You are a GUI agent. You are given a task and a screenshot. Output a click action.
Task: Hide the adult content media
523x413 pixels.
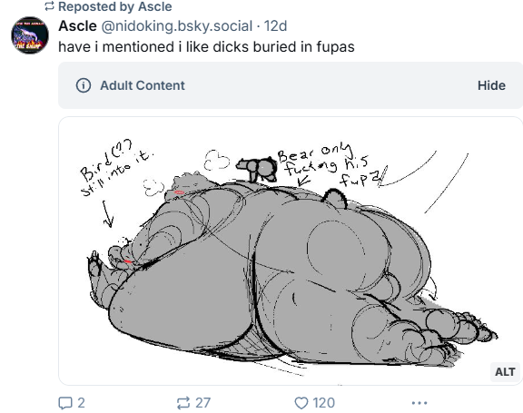point(491,85)
